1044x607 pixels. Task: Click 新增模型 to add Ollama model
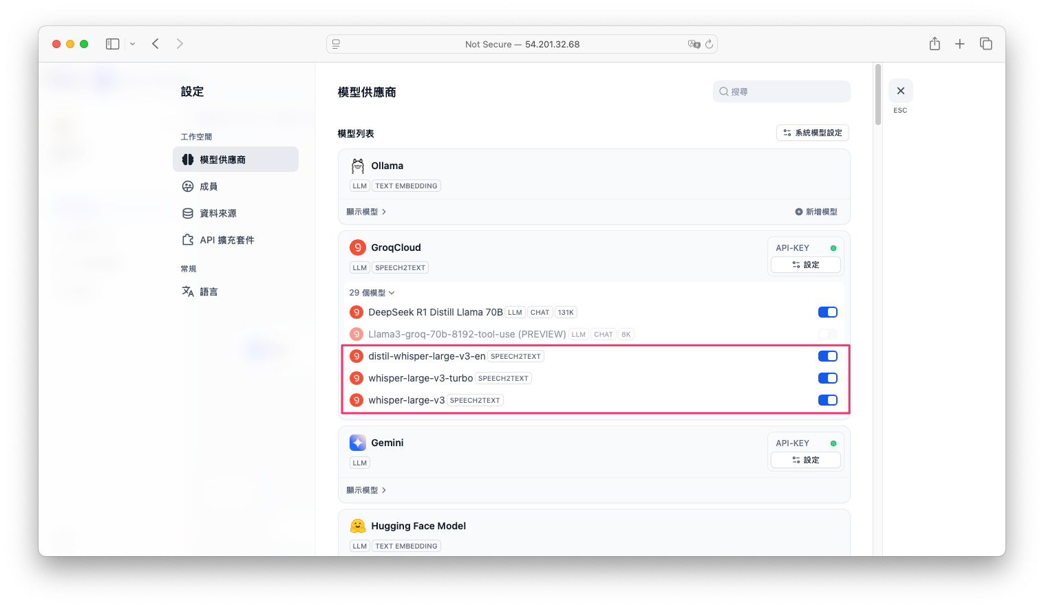(816, 212)
